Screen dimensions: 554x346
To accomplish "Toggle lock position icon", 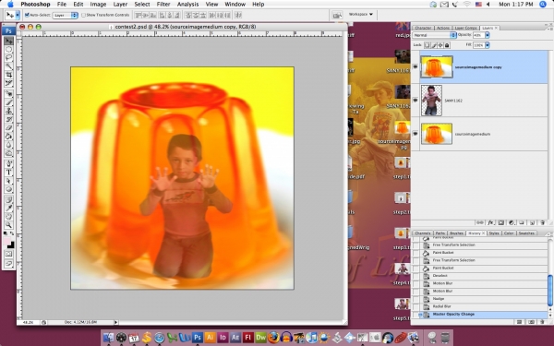I will pyautogui.click(x=440, y=45).
